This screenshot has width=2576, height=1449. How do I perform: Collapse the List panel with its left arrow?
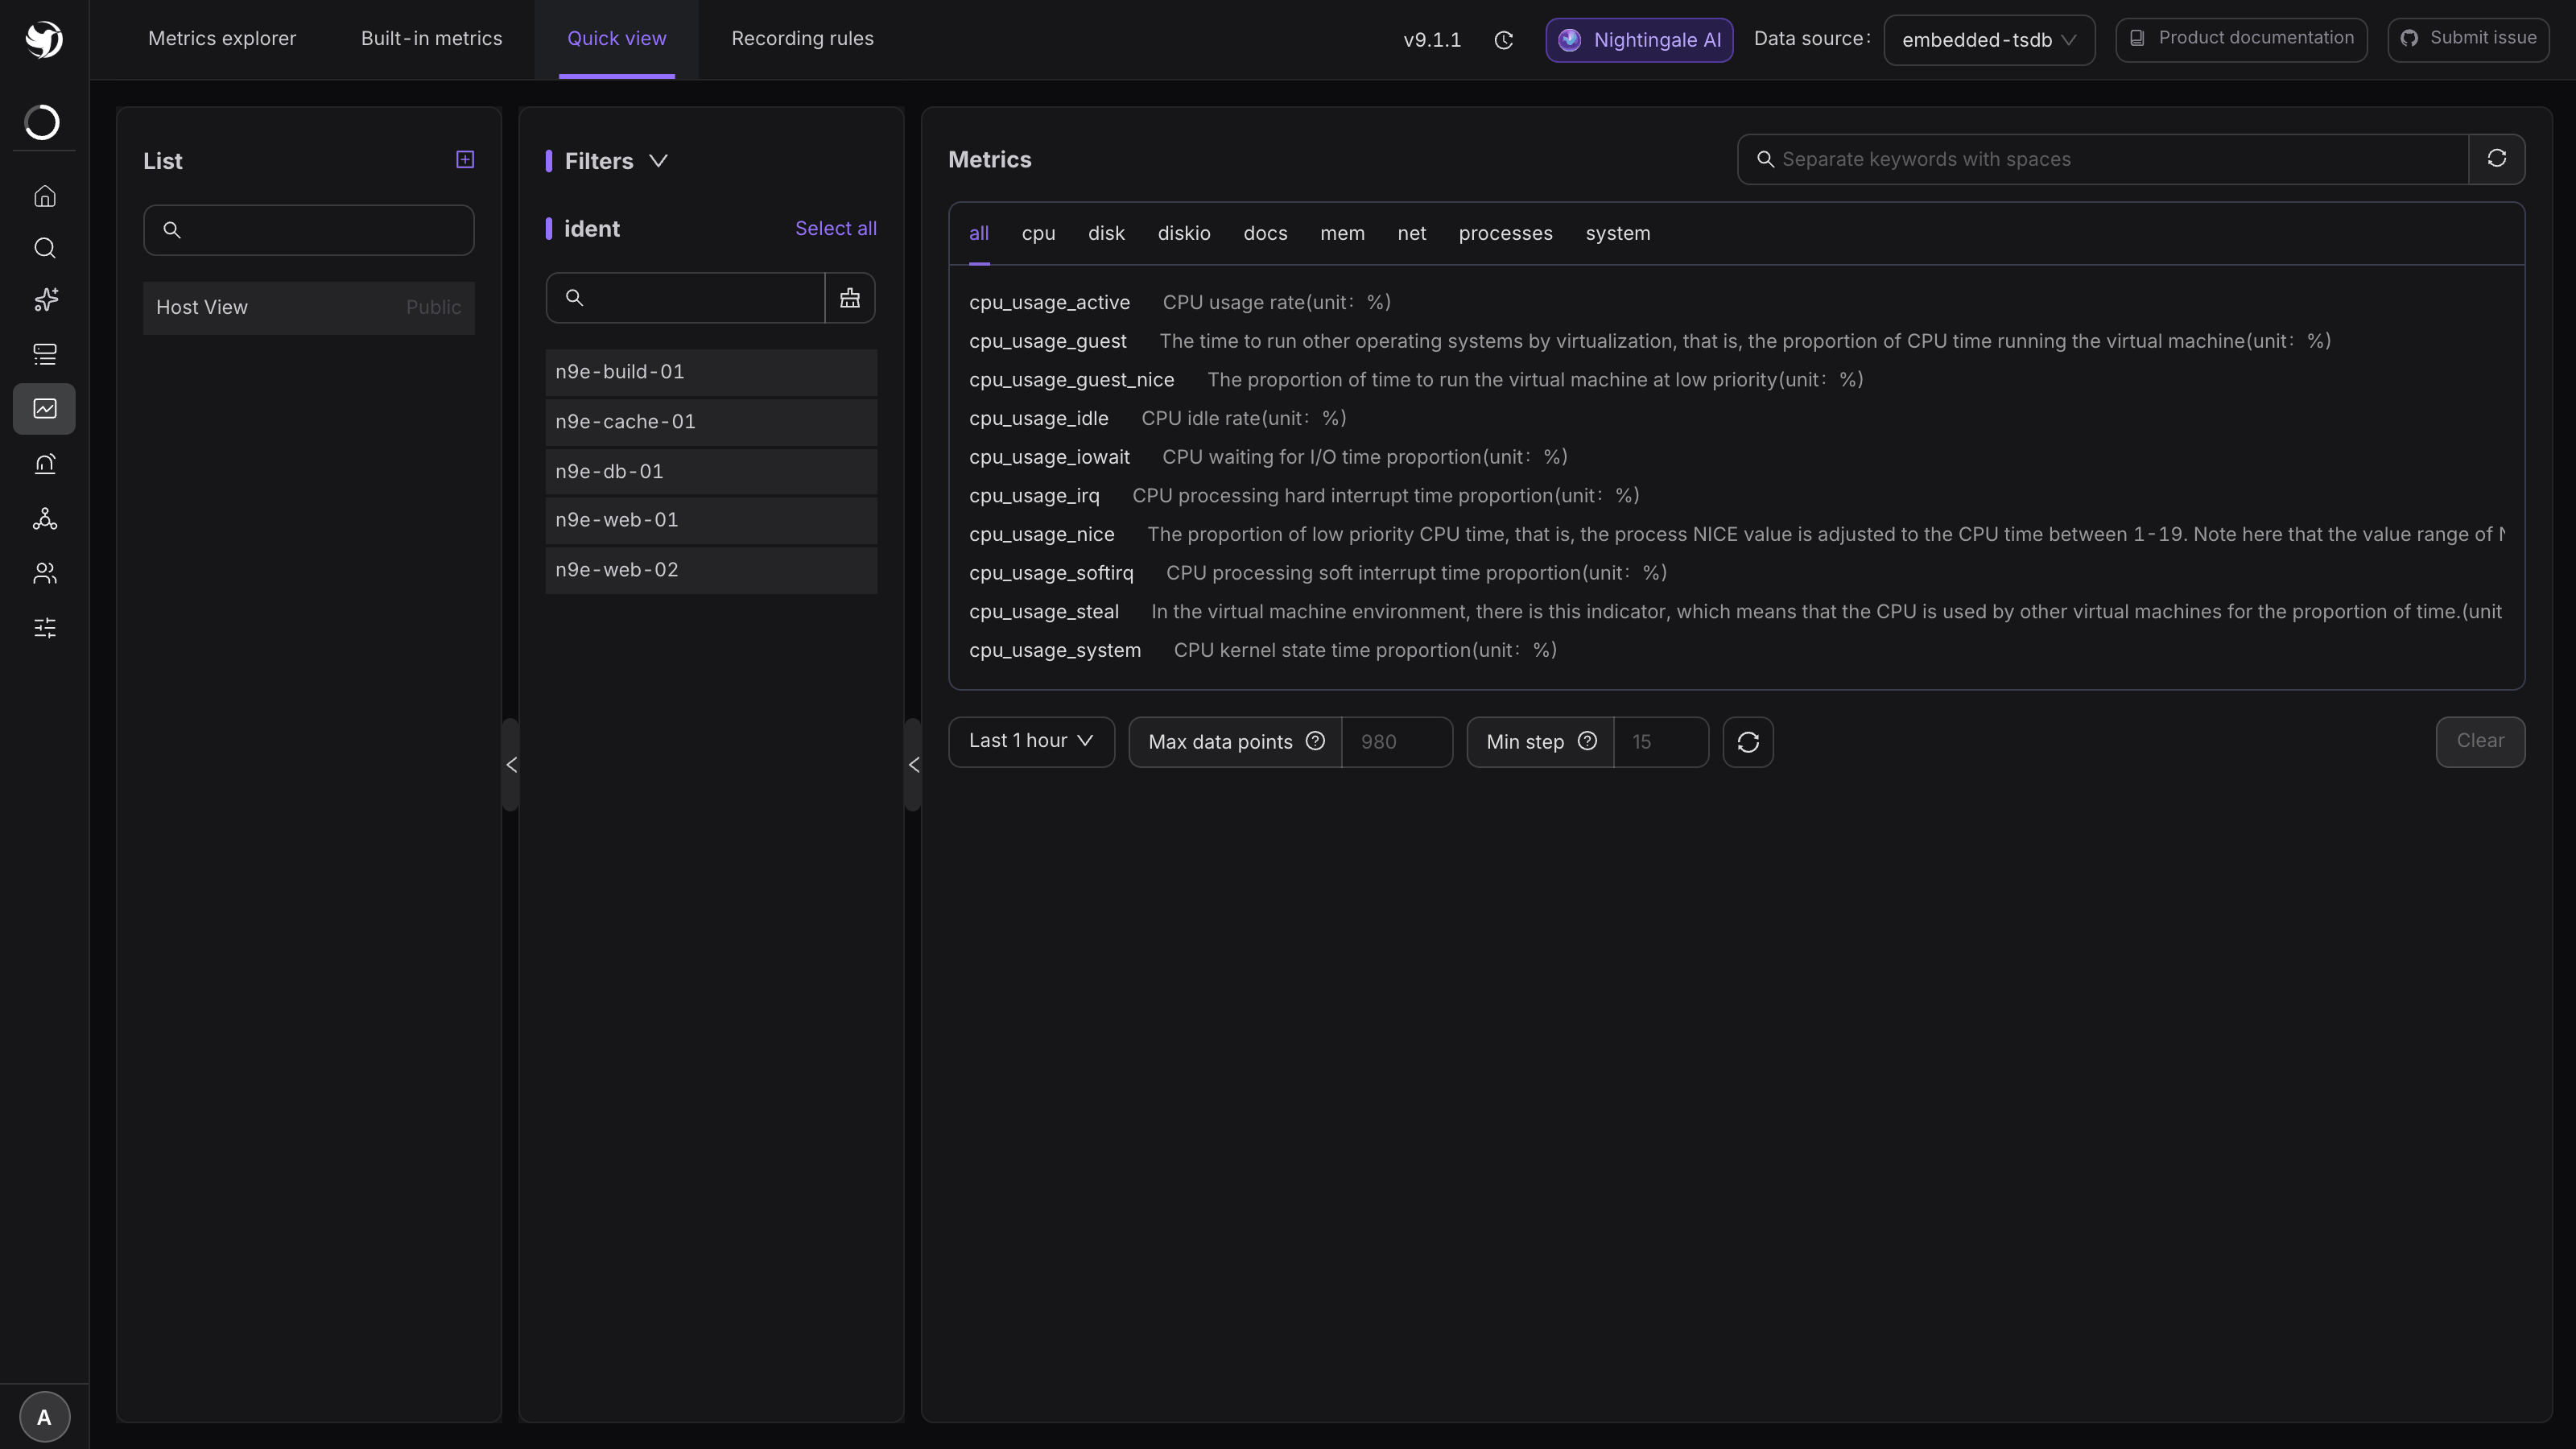(x=511, y=765)
